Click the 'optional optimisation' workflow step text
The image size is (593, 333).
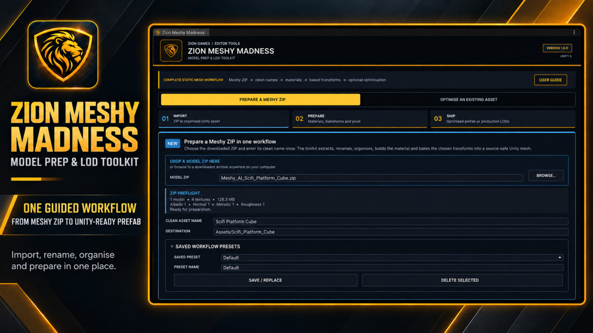click(367, 80)
